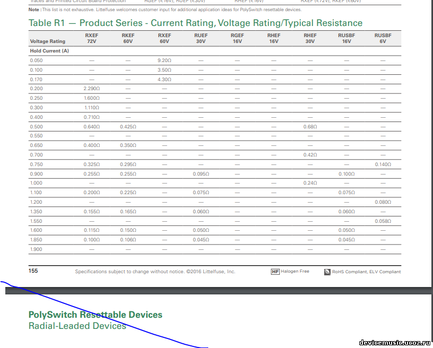
Task: Click the Table R1 title heading
Action: pos(195,23)
